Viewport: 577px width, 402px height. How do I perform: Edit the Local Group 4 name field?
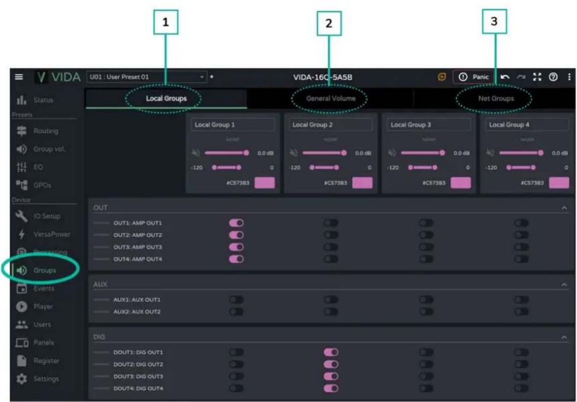pos(527,125)
